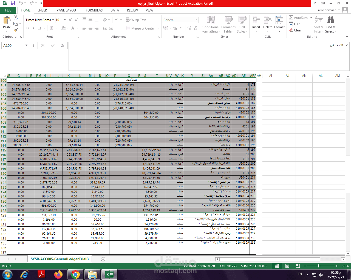The image size is (351, 280).
Task: Open Find & Select binoculars menu
Action: coord(331,25)
